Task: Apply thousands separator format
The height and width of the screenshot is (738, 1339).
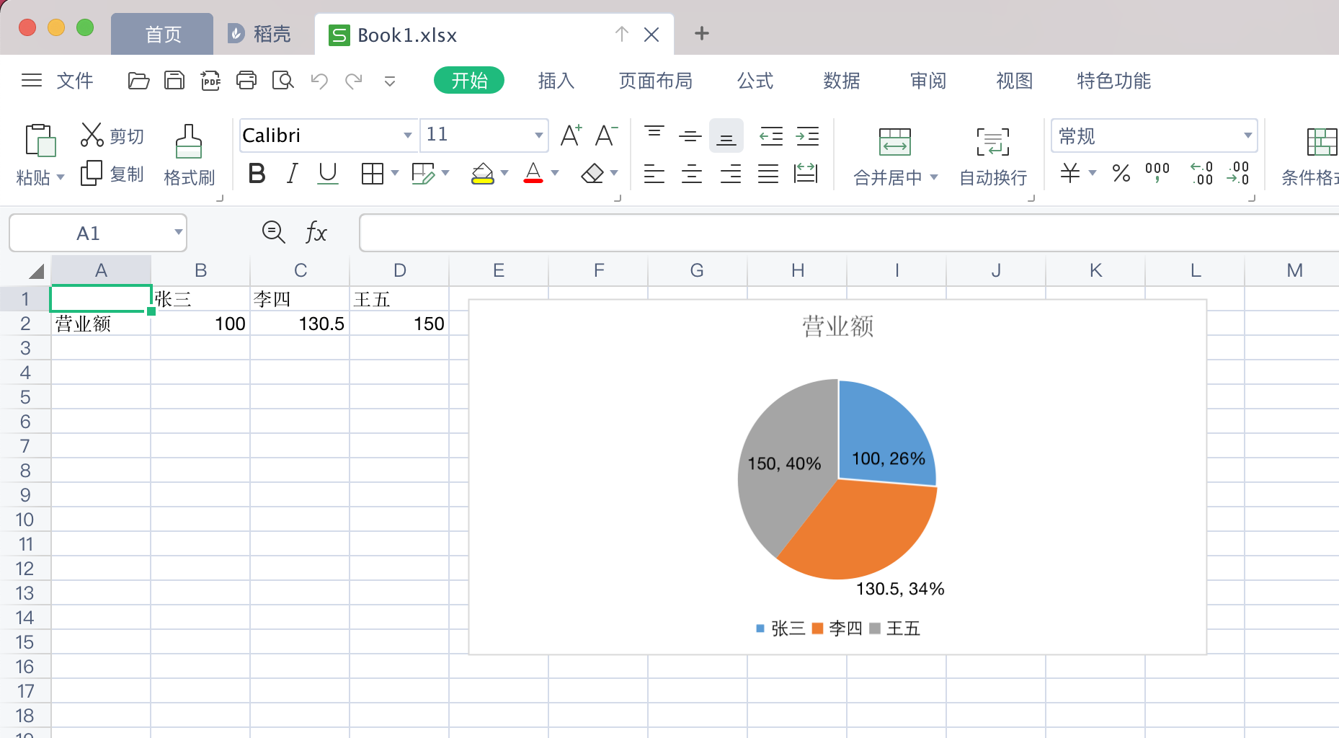Action: tap(1157, 172)
